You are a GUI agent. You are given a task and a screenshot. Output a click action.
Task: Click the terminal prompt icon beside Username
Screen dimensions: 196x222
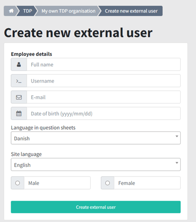tap(19, 81)
